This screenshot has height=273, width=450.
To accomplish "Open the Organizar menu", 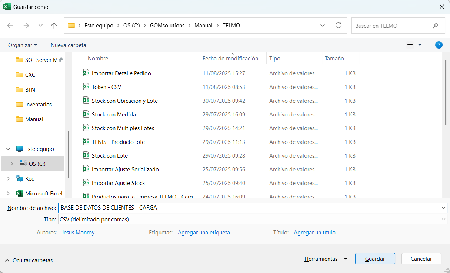I will point(23,45).
